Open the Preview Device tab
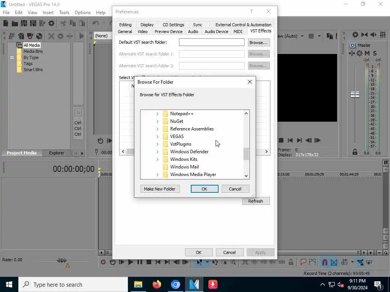Image resolution: width=390 pixels, height=292 pixels. tap(168, 32)
